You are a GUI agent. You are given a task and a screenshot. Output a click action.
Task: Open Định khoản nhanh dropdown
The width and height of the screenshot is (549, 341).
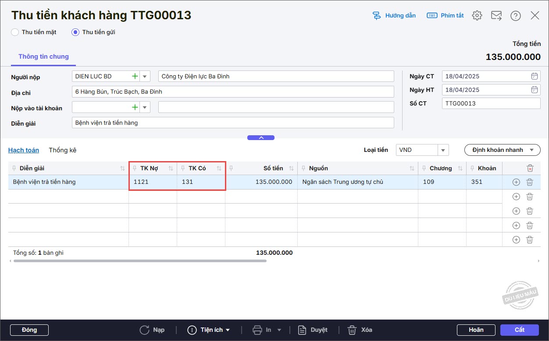pos(502,150)
